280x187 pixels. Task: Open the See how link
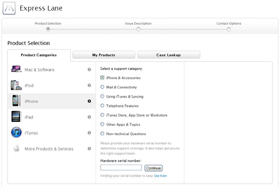click(160, 175)
